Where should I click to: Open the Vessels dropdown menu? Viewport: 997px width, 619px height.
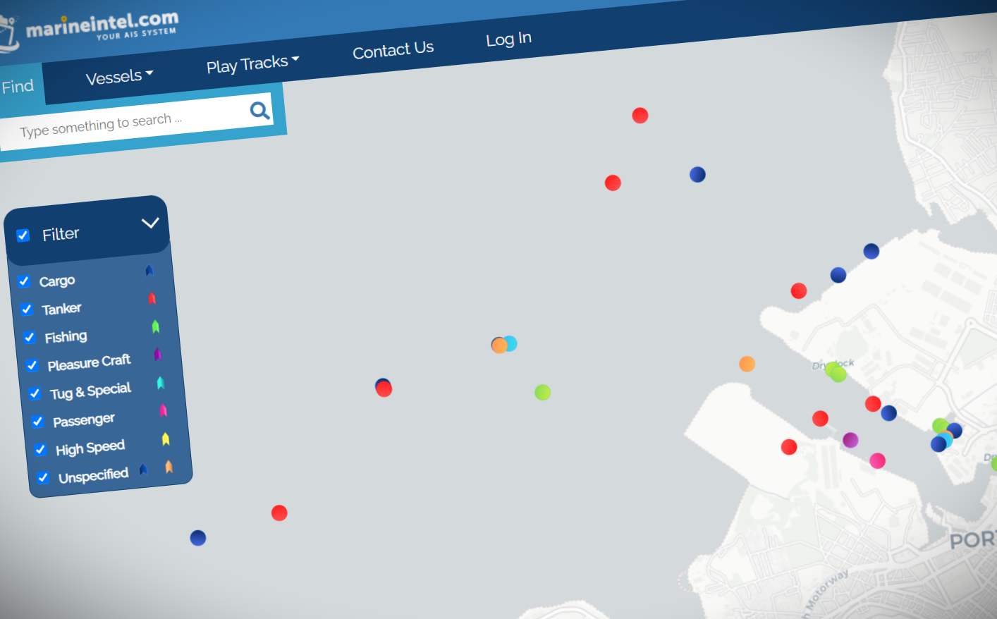[119, 76]
